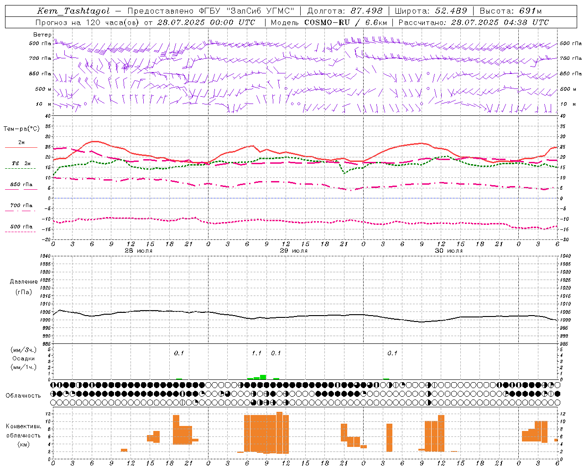Viewport: 584px width, 467px height.
Task: Click the 'Широта: 52.489' header value
Action: pos(431,11)
